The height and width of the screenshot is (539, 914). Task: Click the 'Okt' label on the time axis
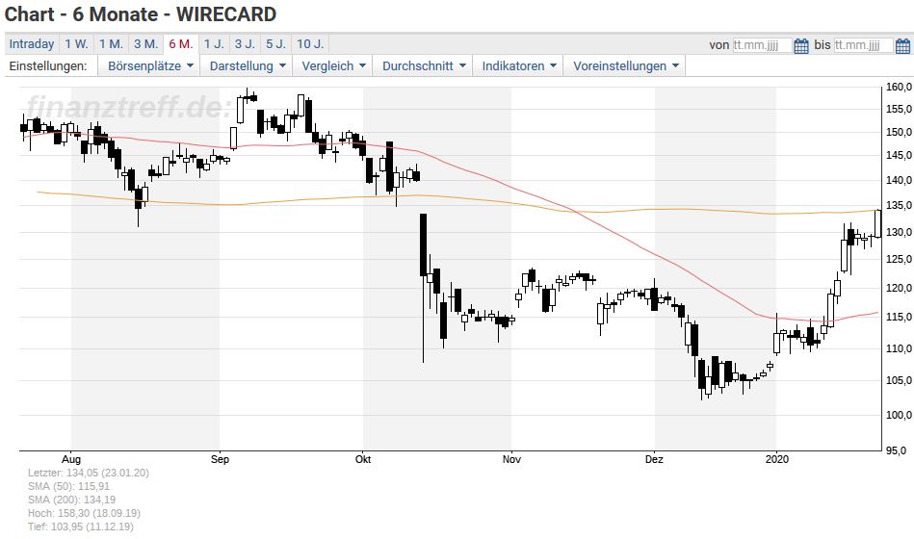click(363, 459)
